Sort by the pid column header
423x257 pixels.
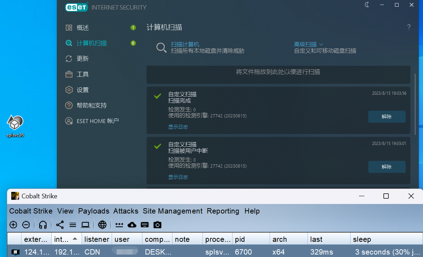[x=251, y=239]
